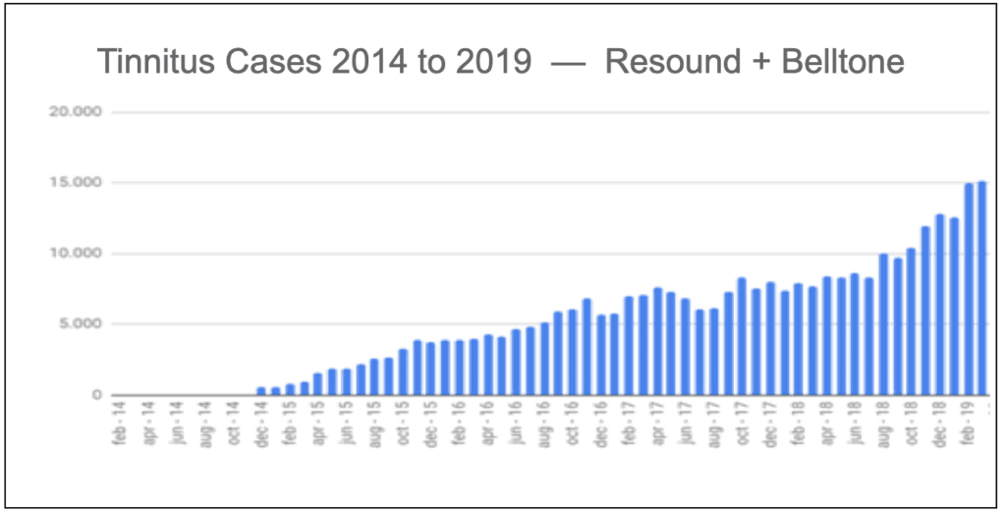
Task: Click the 'oct-15' x-axis label
Action: coord(404,424)
